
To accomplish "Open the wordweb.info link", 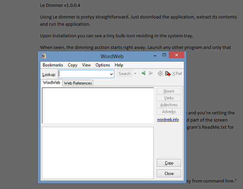I will (x=168, y=120).
